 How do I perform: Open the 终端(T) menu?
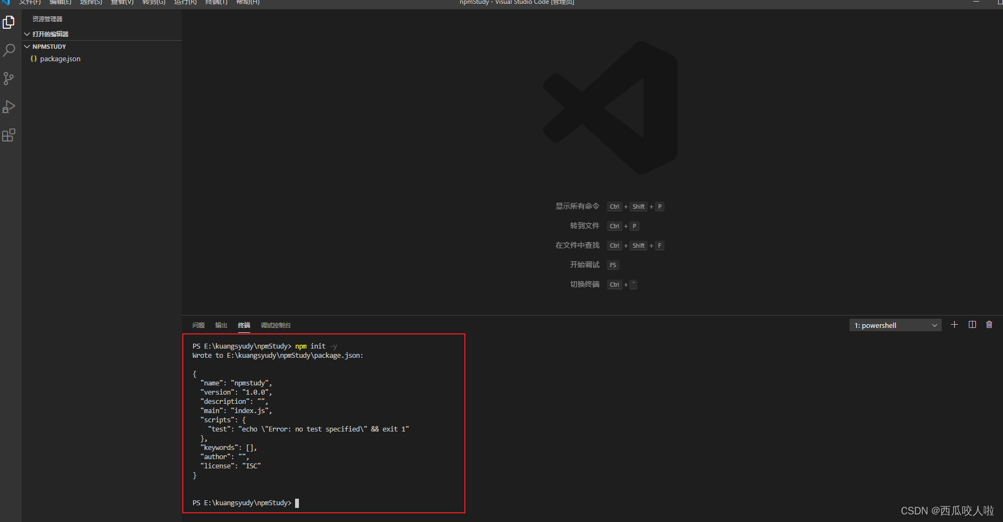point(216,3)
